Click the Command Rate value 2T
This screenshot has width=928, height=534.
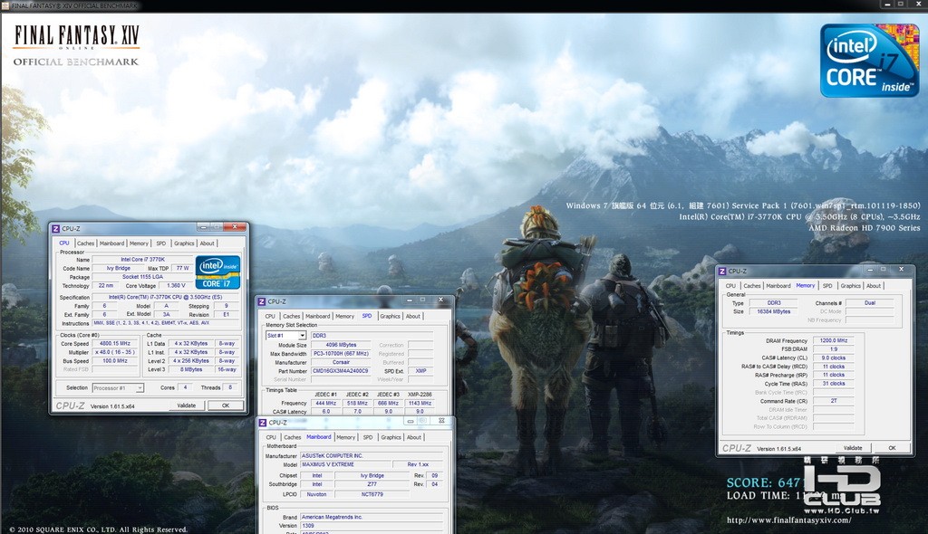[834, 401]
